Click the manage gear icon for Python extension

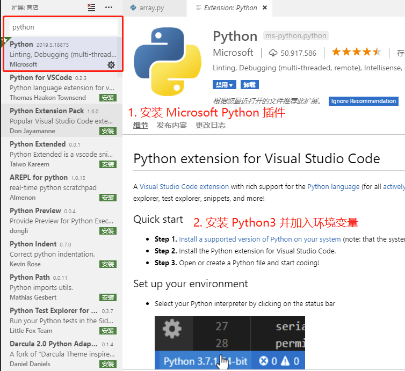click(x=111, y=65)
